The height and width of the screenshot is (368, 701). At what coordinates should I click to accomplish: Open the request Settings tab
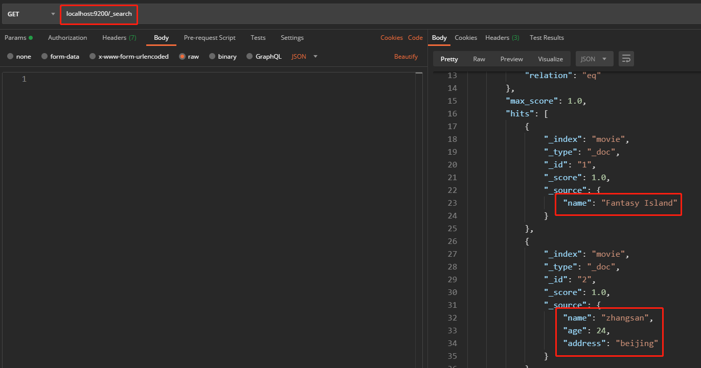[x=292, y=38]
